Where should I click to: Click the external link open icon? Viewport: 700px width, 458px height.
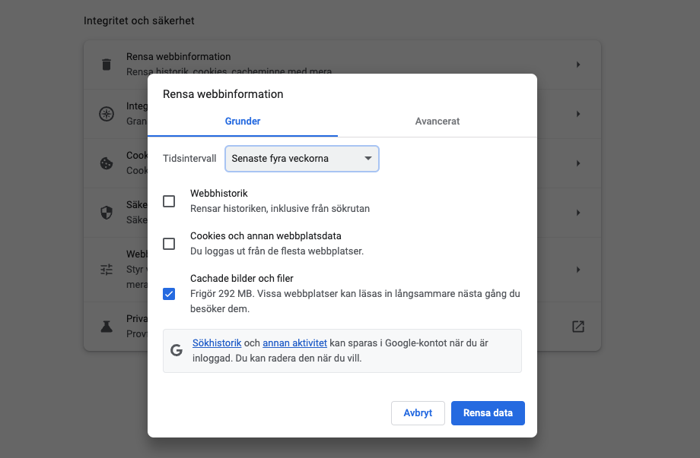[578, 327]
